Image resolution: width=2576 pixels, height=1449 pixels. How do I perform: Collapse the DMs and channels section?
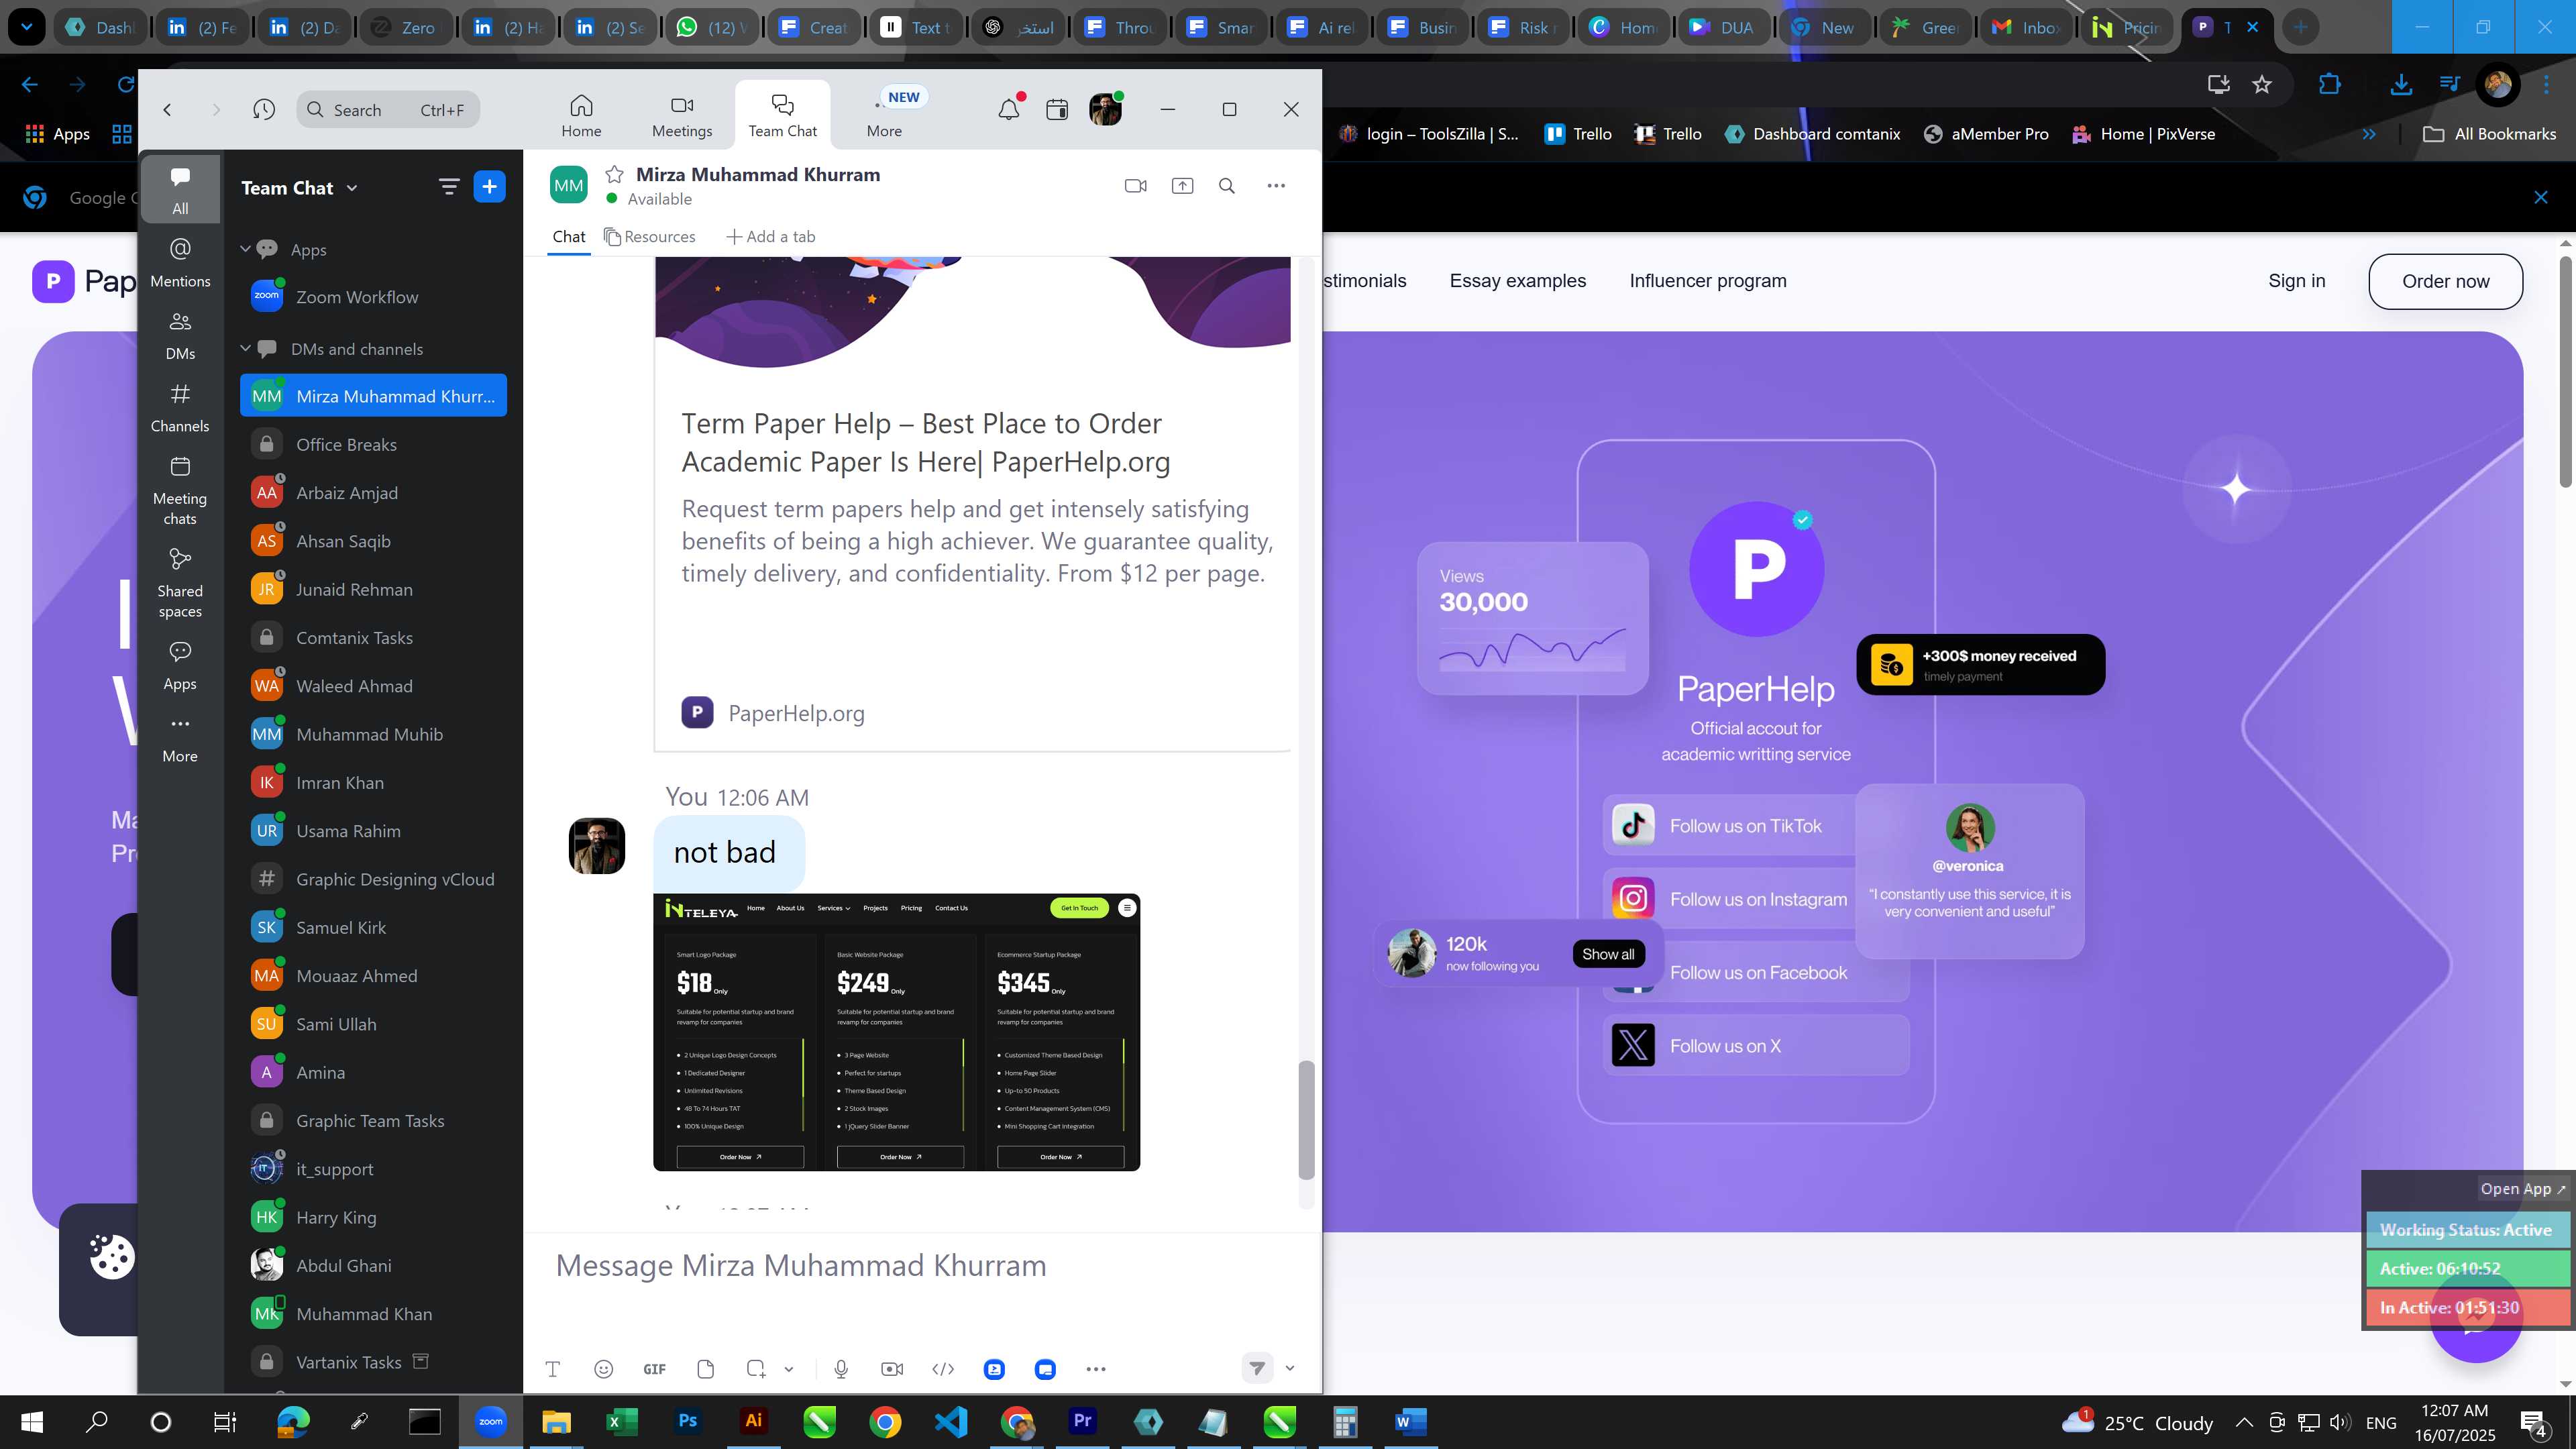[x=245, y=348]
